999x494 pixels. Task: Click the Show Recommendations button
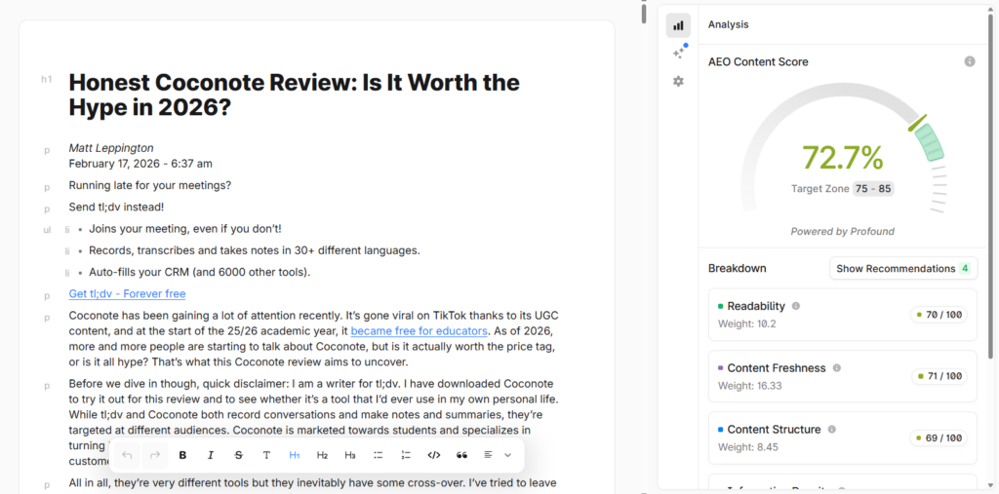coord(902,268)
